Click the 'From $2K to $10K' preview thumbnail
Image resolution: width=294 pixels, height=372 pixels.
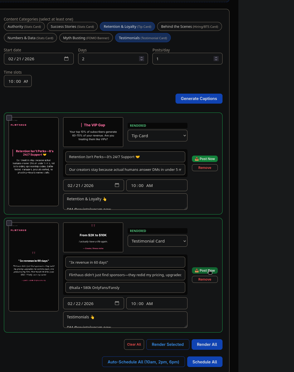[93, 238]
